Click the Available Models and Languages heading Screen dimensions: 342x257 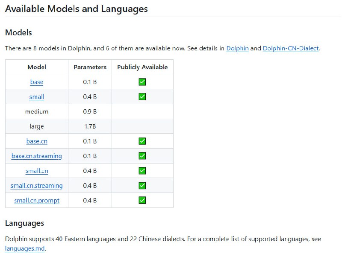tap(77, 9)
